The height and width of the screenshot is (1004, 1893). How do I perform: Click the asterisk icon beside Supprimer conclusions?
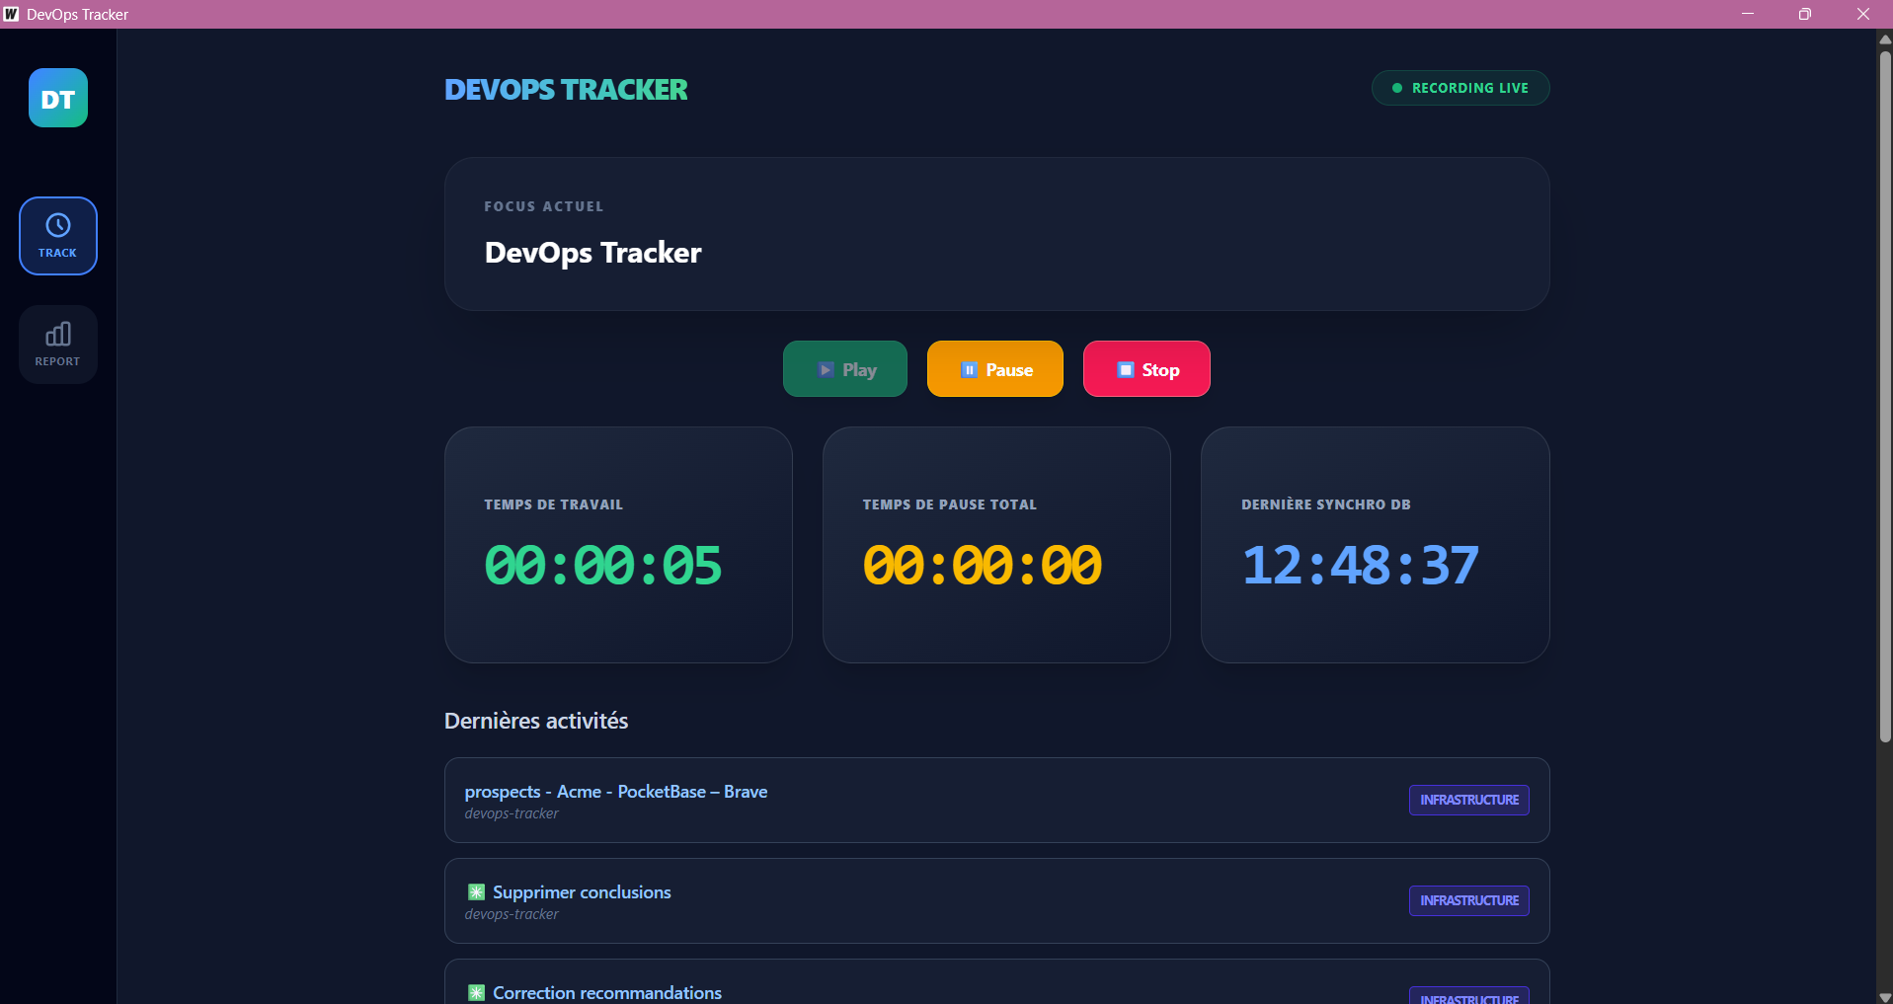476,891
